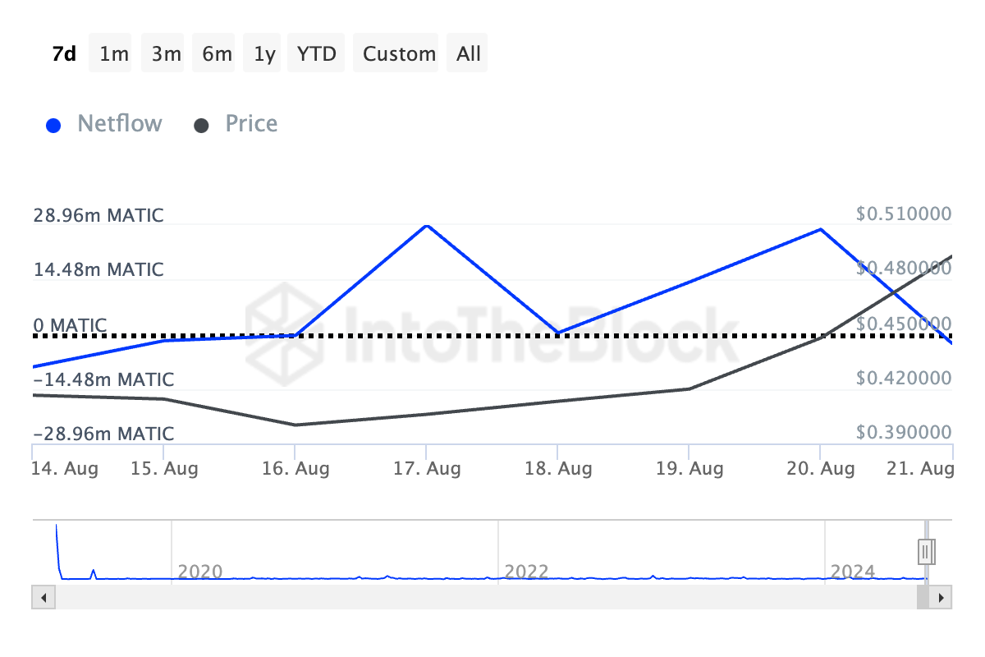Click the 2020 marker in navigator
Image resolution: width=985 pixels, height=657 pixels.
200,572
